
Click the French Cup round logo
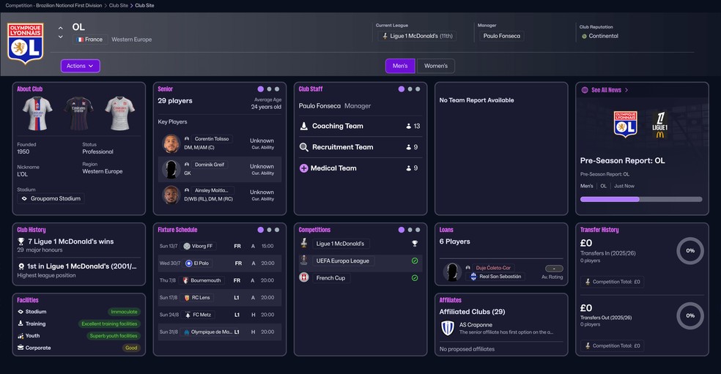(x=304, y=277)
